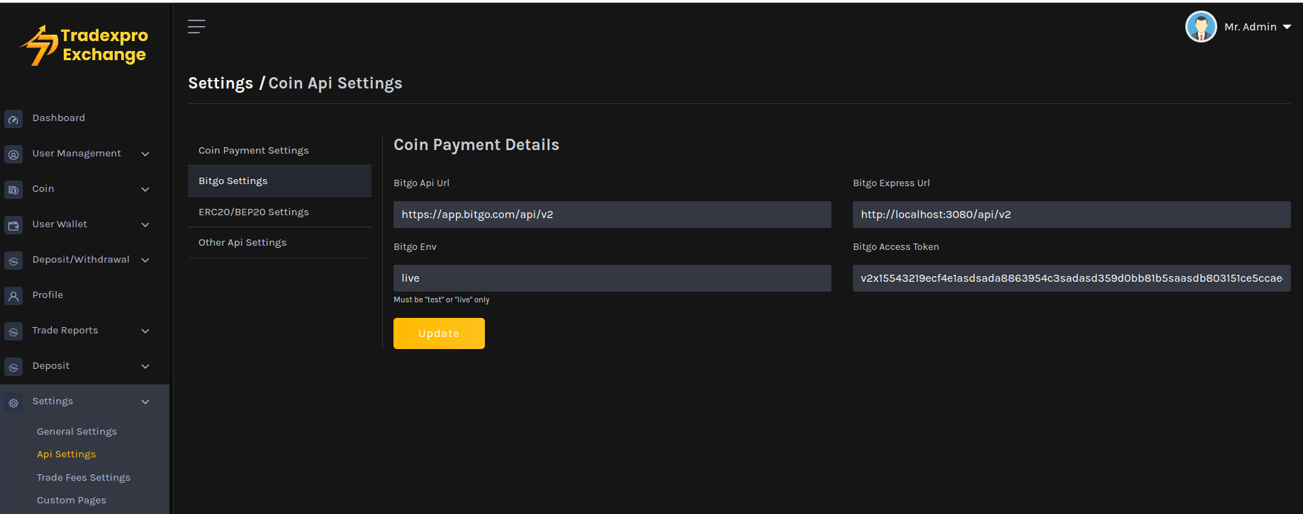1303x514 pixels.
Task: Click the Profile person icon
Action: point(13,296)
